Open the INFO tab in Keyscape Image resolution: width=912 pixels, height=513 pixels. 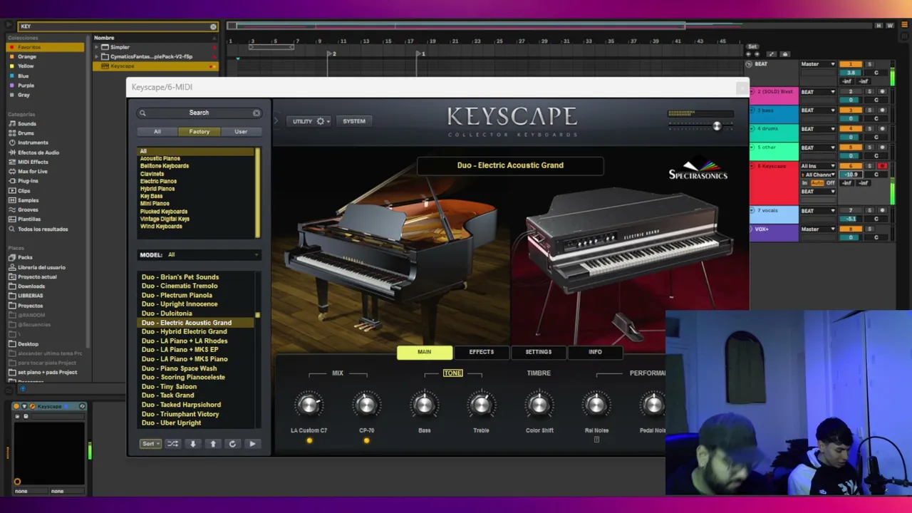(x=595, y=352)
